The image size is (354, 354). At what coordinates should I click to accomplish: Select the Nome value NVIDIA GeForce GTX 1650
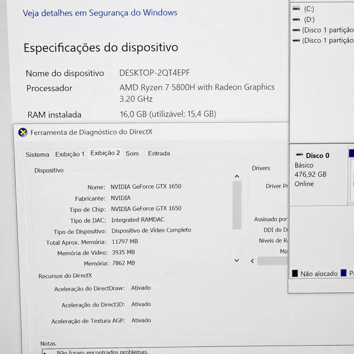[x=146, y=187]
